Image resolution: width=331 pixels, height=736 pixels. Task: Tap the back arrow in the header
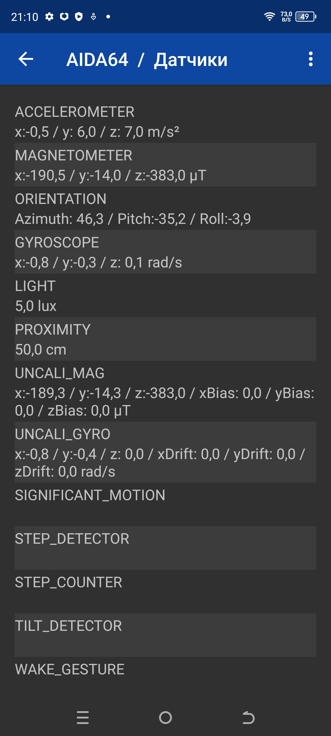pyautogui.click(x=26, y=59)
